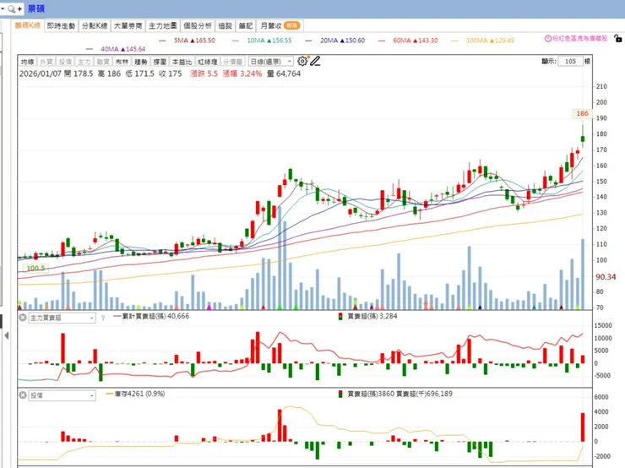This screenshot has width=625, height=468.
Task: Click the 顯示 bar count field showing 105
Action: click(570, 62)
